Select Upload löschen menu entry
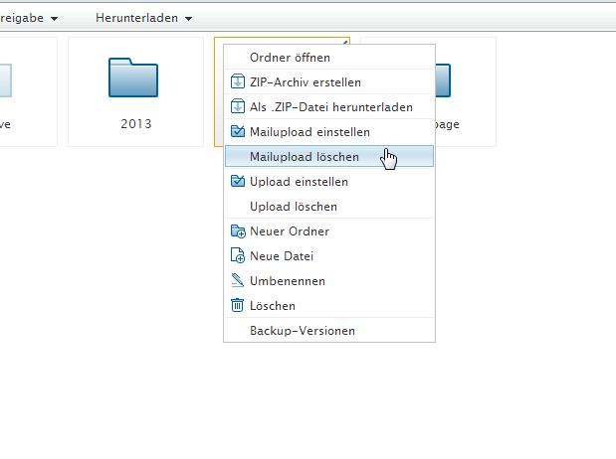Image resolution: width=616 pixels, height=459 pixels. point(294,207)
